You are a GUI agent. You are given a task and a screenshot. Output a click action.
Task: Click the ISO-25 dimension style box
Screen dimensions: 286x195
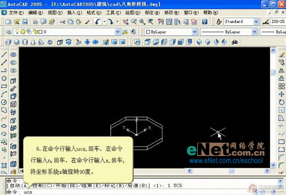278,22
